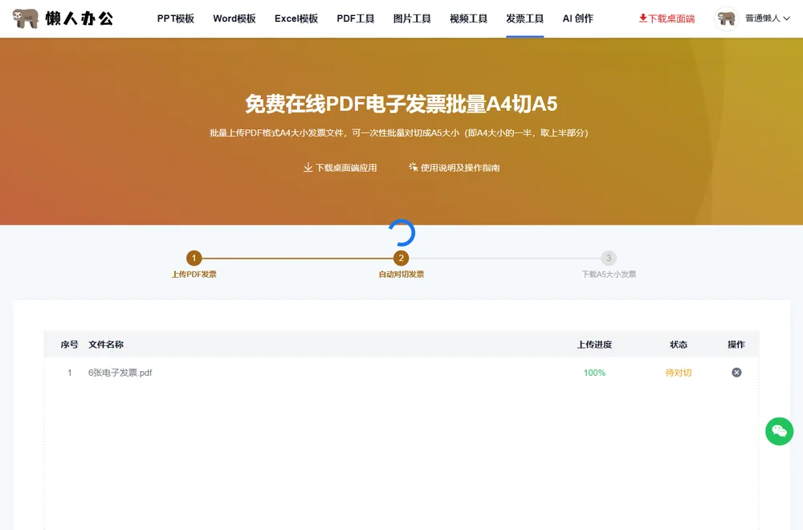Remove 6张电子发票.pdf with the delete icon
This screenshot has height=530, width=803.
point(736,373)
